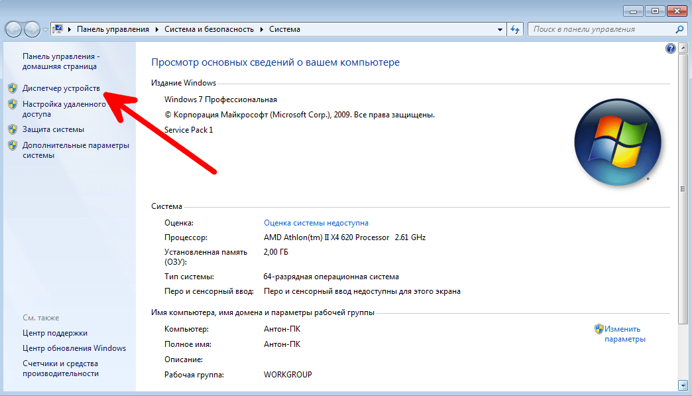692x396 pixels.
Task: Click the heading Просмотр основных сведений о вашем компьютере
Action: tap(275, 62)
